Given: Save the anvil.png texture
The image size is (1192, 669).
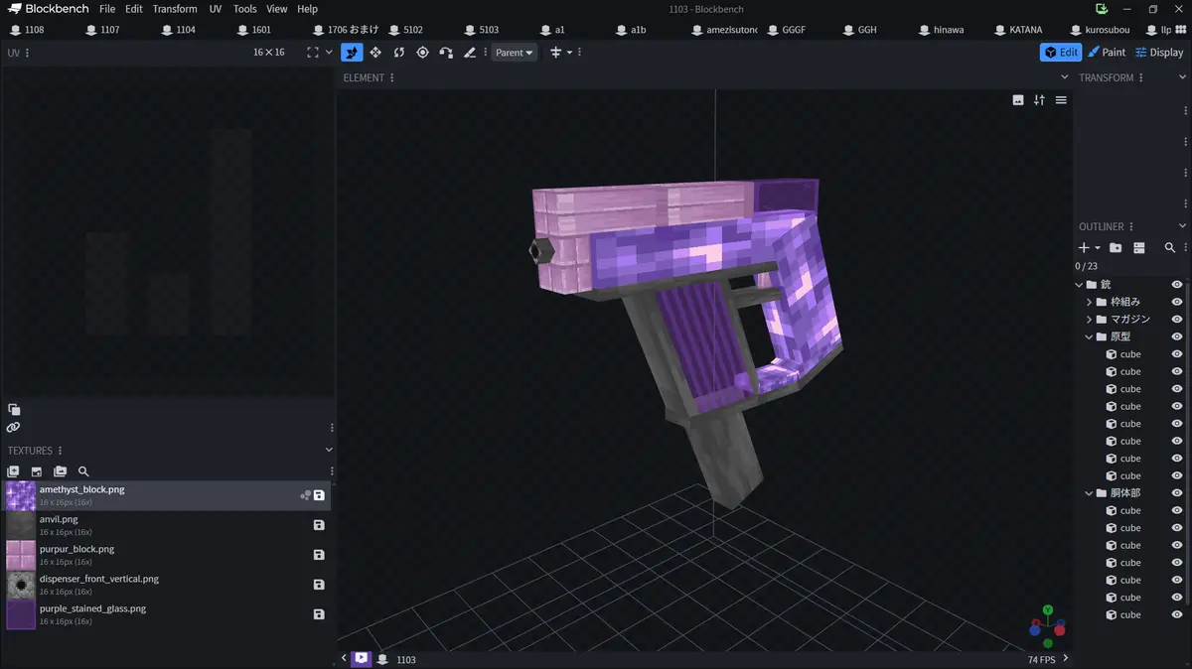Looking at the screenshot, I should 319,525.
